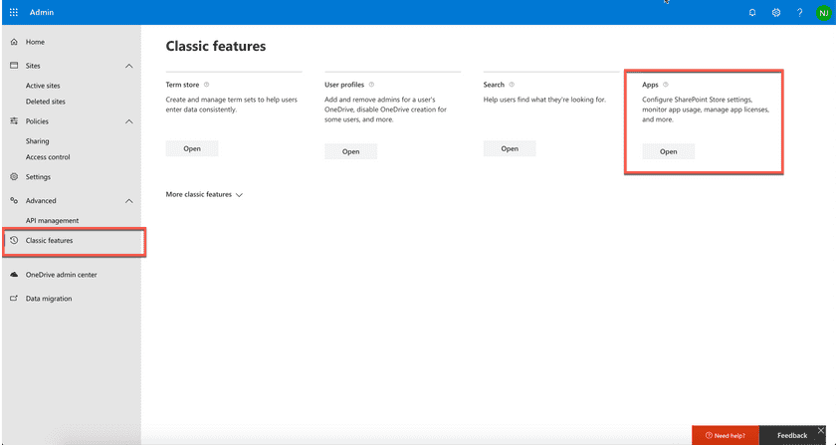Open the Apps classic feature
The width and height of the screenshot is (836, 445).
click(668, 151)
